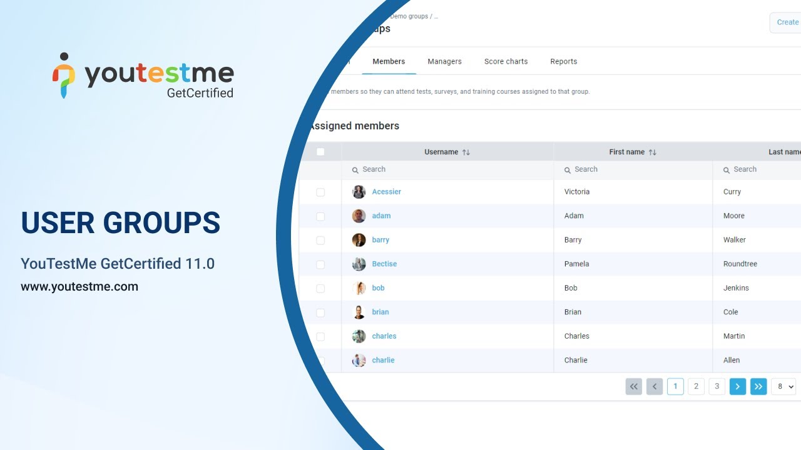Viewport: 801px width, 450px height.
Task: Click Acessier's avatar picture
Action: point(359,192)
